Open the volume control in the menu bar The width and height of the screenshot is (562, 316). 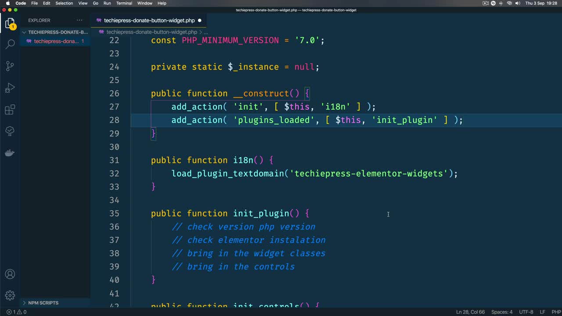click(x=518, y=3)
